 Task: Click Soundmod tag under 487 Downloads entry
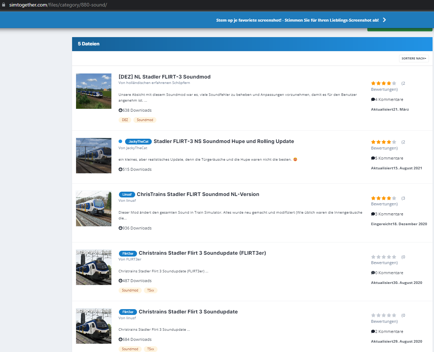[130, 290]
